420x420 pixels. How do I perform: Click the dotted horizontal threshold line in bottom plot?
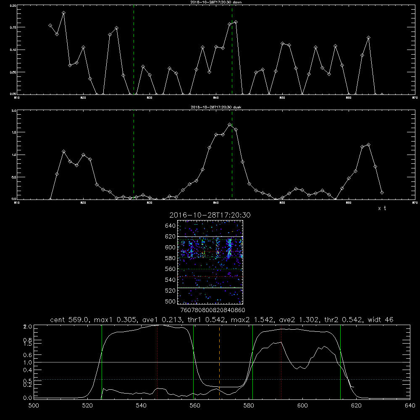tap(222, 380)
